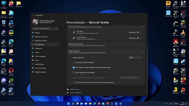Click the Enviar comentários link
This screenshot has height=106, width=189.
[x=76, y=92]
